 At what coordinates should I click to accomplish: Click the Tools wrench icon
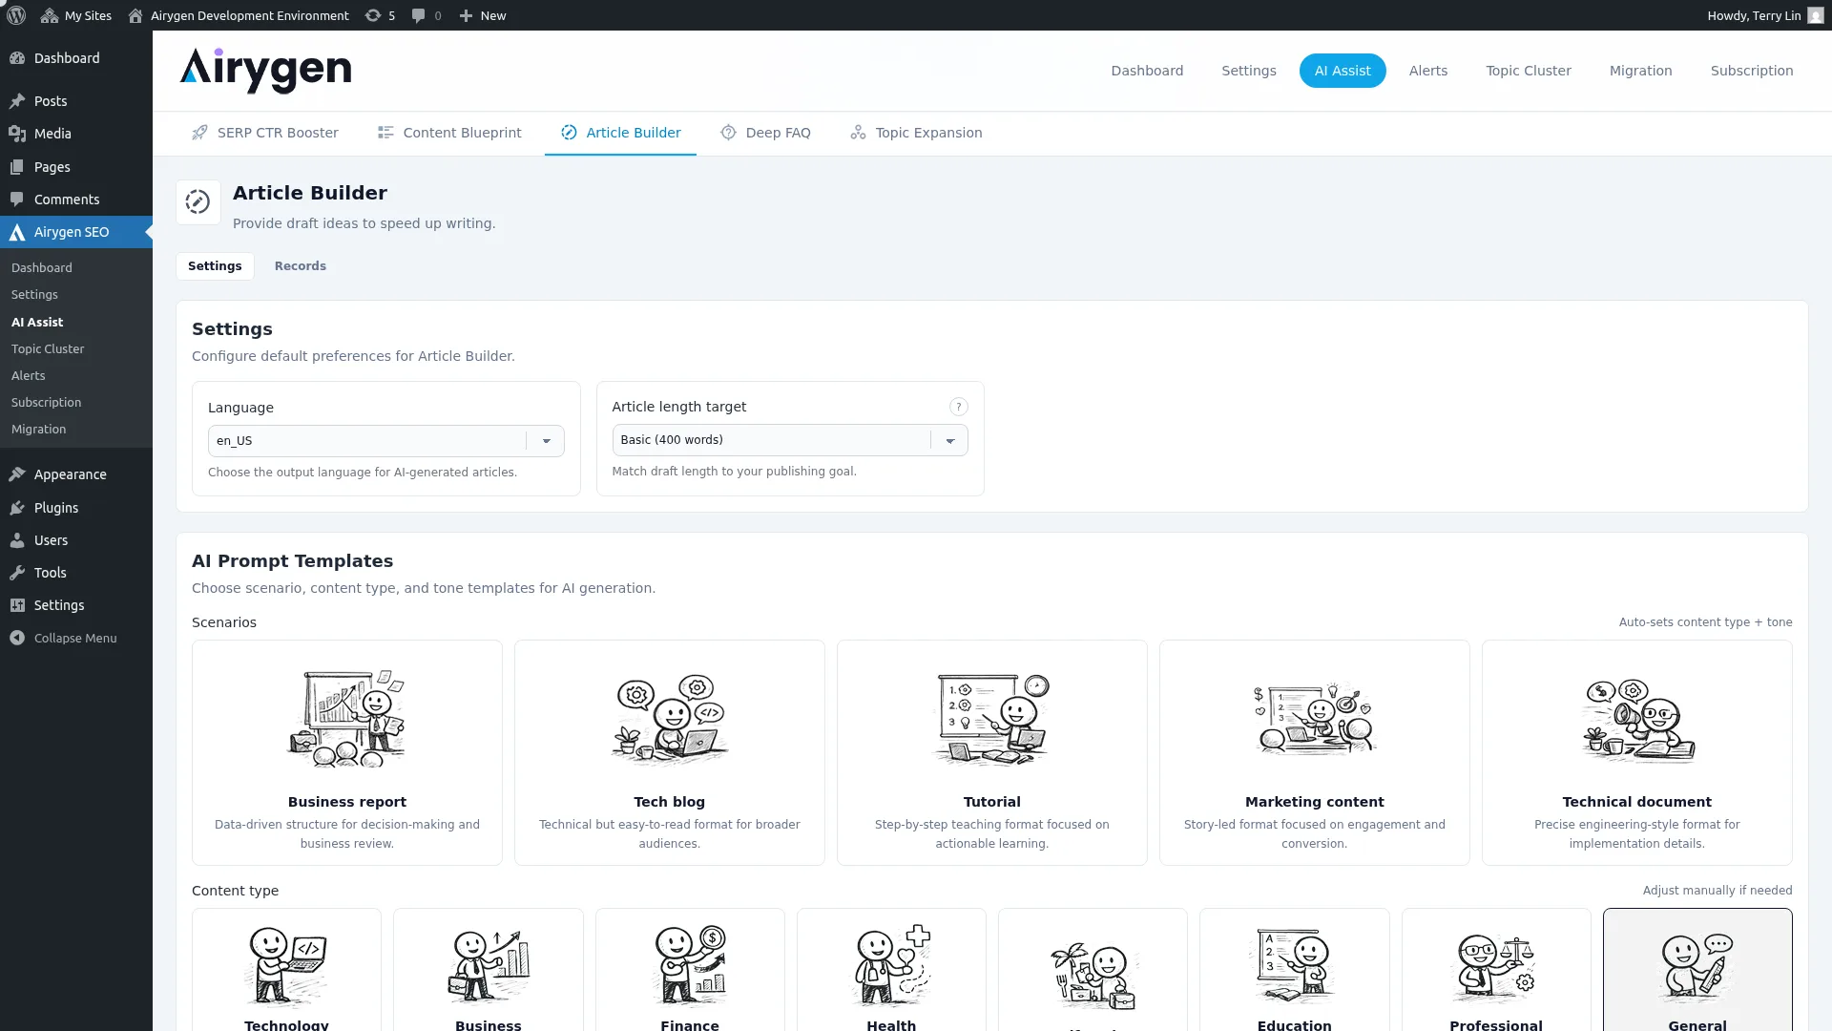pyautogui.click(x=17, y=573)
